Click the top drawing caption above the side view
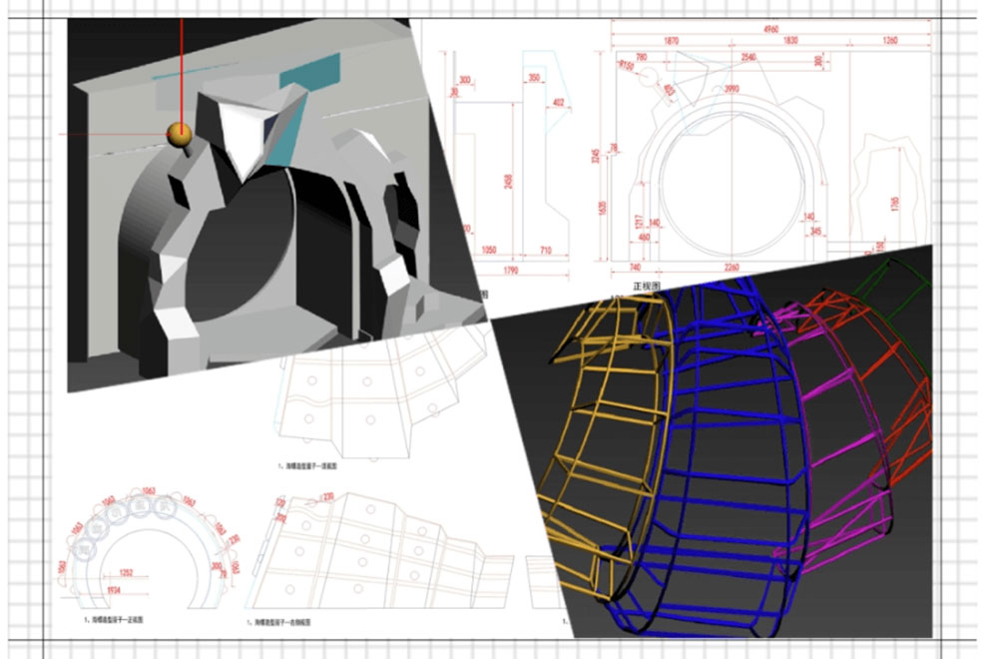 [x=307, y=464]
